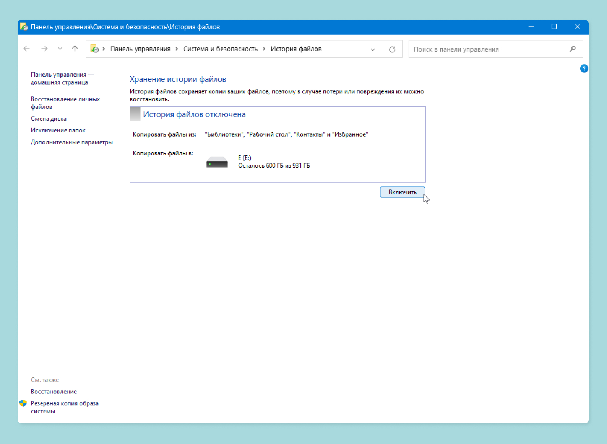The height and width of the screenshot is (444, 607).
Task: Click the Back navigation arrow
Action: [27, 49]
